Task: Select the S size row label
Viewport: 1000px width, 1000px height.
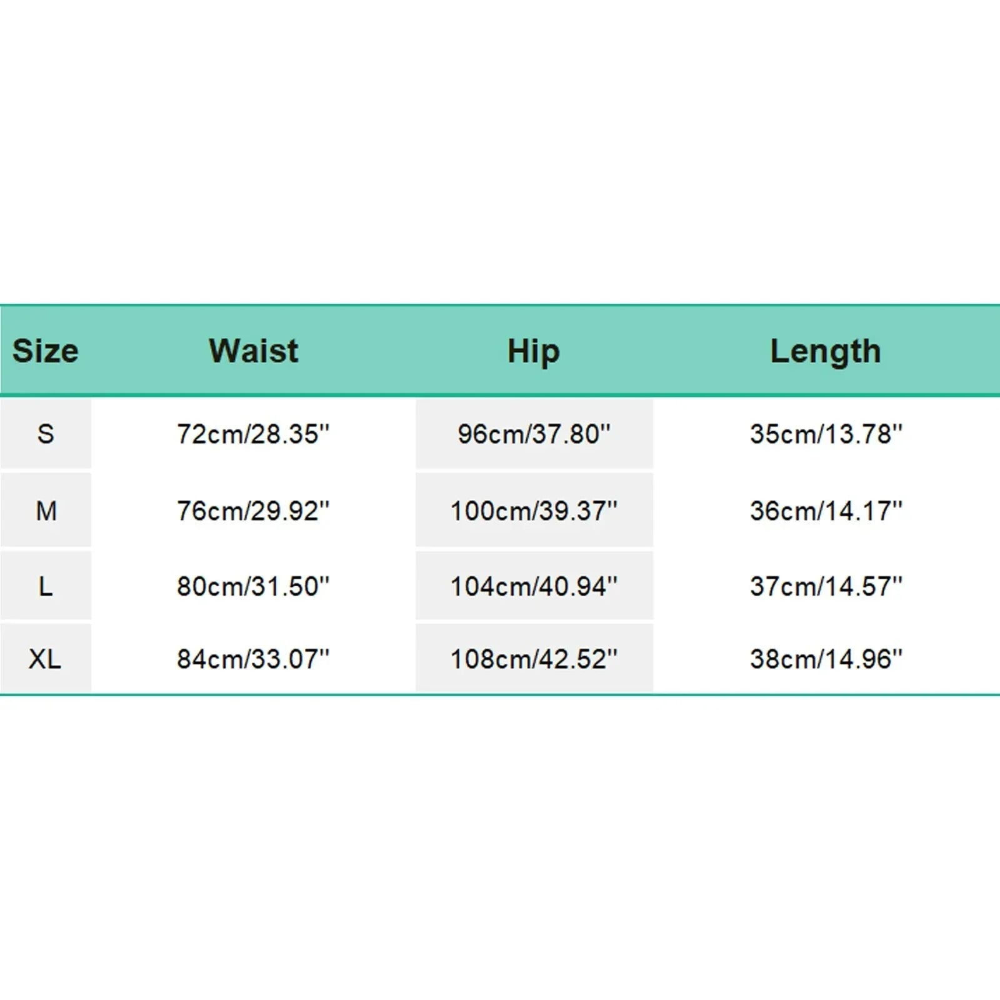Action: coord(45,434)
